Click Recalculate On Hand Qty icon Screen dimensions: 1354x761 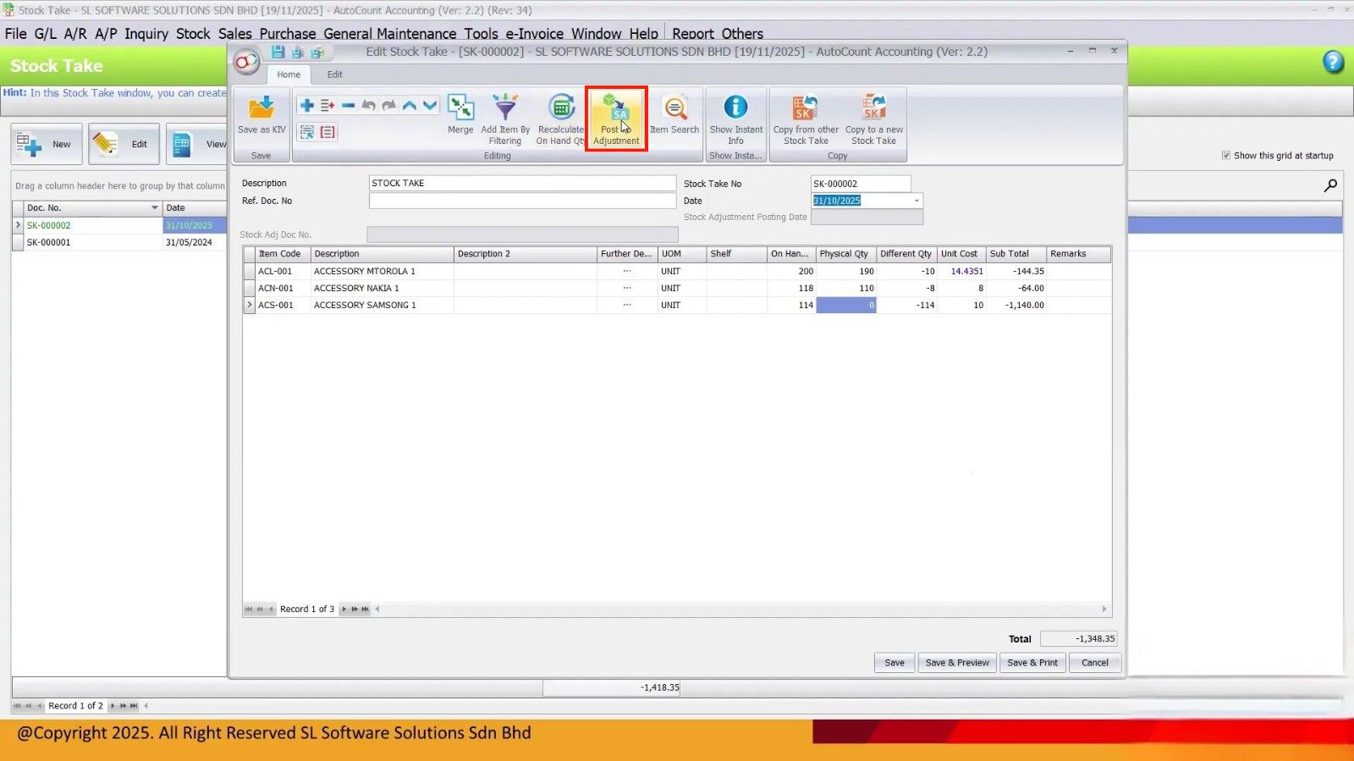click(x=560, y=110)
